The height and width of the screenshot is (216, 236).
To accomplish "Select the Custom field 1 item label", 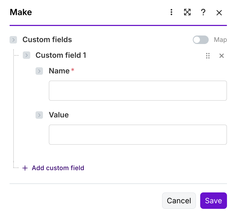I will point(61,55).
